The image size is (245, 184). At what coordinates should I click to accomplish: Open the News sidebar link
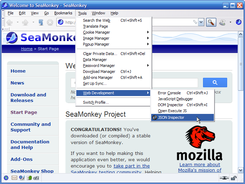tap(17, 83)
